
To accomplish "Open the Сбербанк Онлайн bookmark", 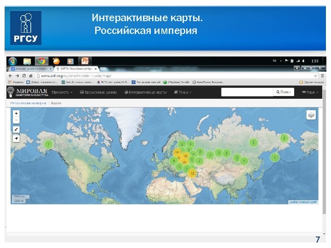I will 177,82.
